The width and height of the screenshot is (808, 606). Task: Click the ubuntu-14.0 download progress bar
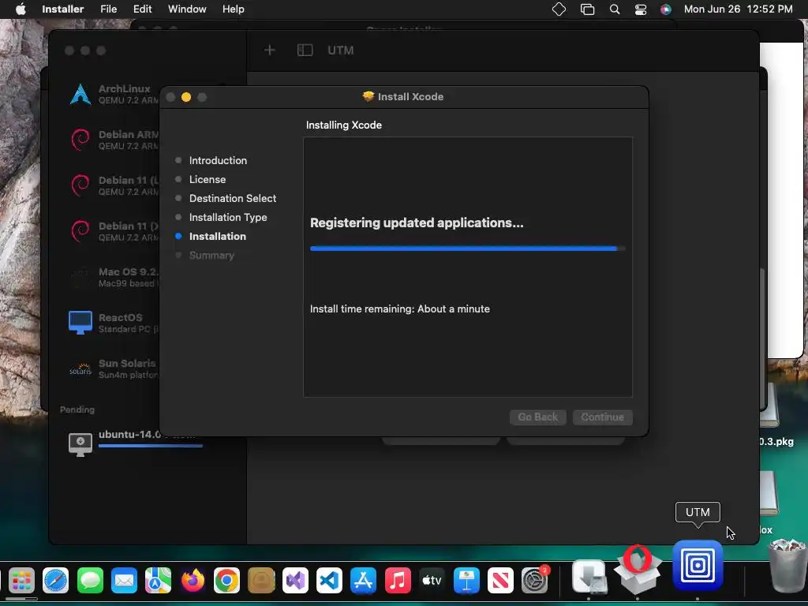(x=150, y=446)
